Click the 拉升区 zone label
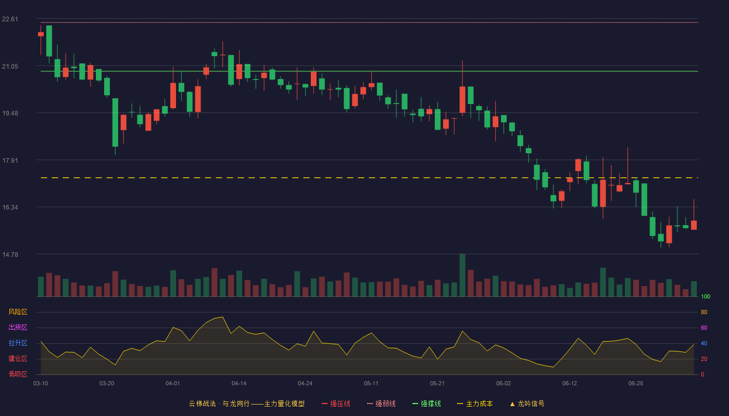This screenshot has width=729, height=416. (x=18, y=343)
